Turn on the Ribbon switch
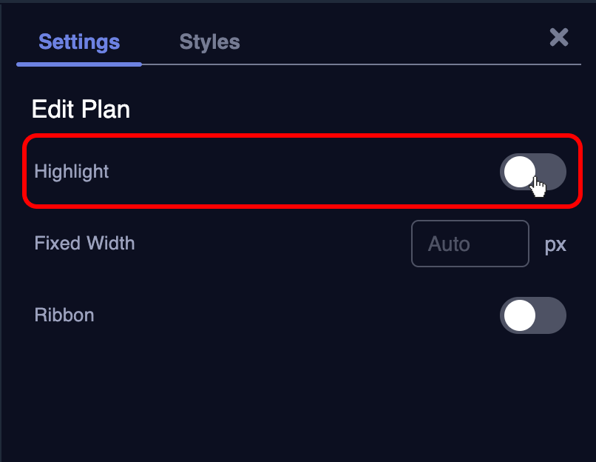596x462 pixels. [x=532, y=316]
